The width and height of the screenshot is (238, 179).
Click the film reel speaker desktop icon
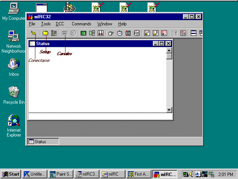70,7
